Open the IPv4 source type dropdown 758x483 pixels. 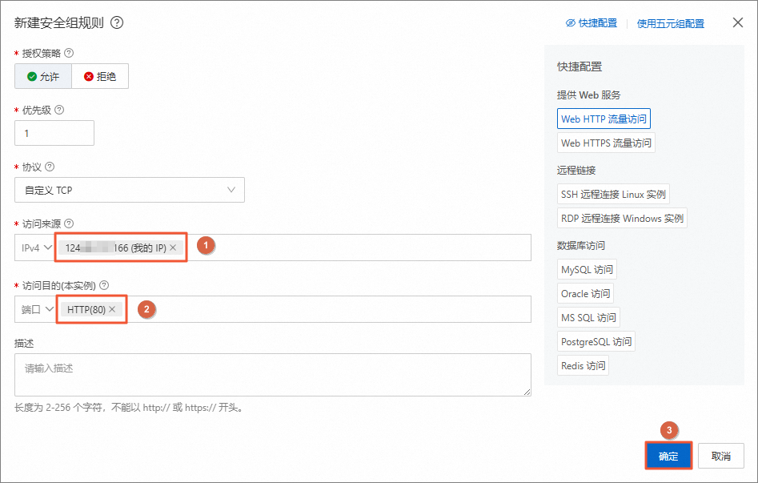click(36, 248)
